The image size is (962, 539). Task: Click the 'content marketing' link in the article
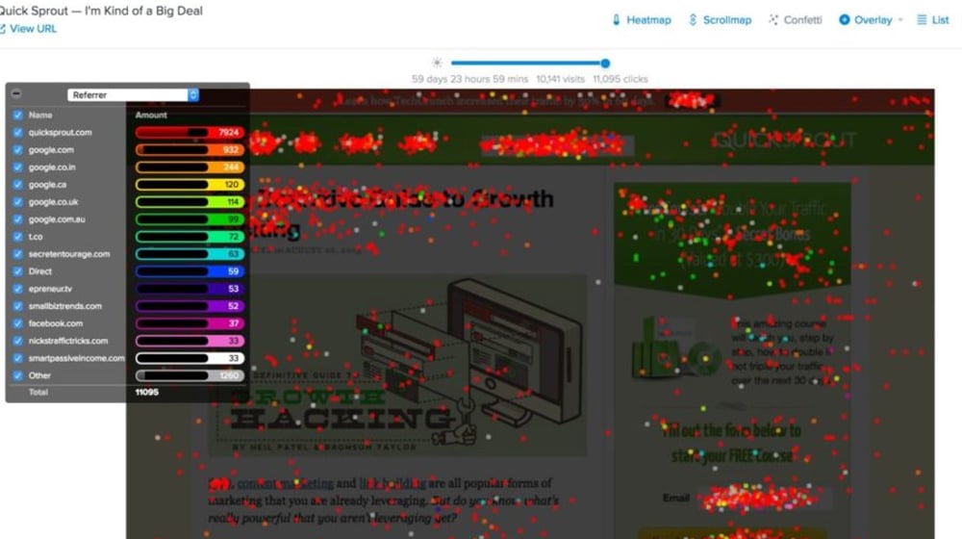(x=286, y=483)
